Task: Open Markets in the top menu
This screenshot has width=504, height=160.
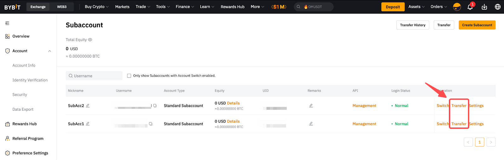Action: click(122, 7)
